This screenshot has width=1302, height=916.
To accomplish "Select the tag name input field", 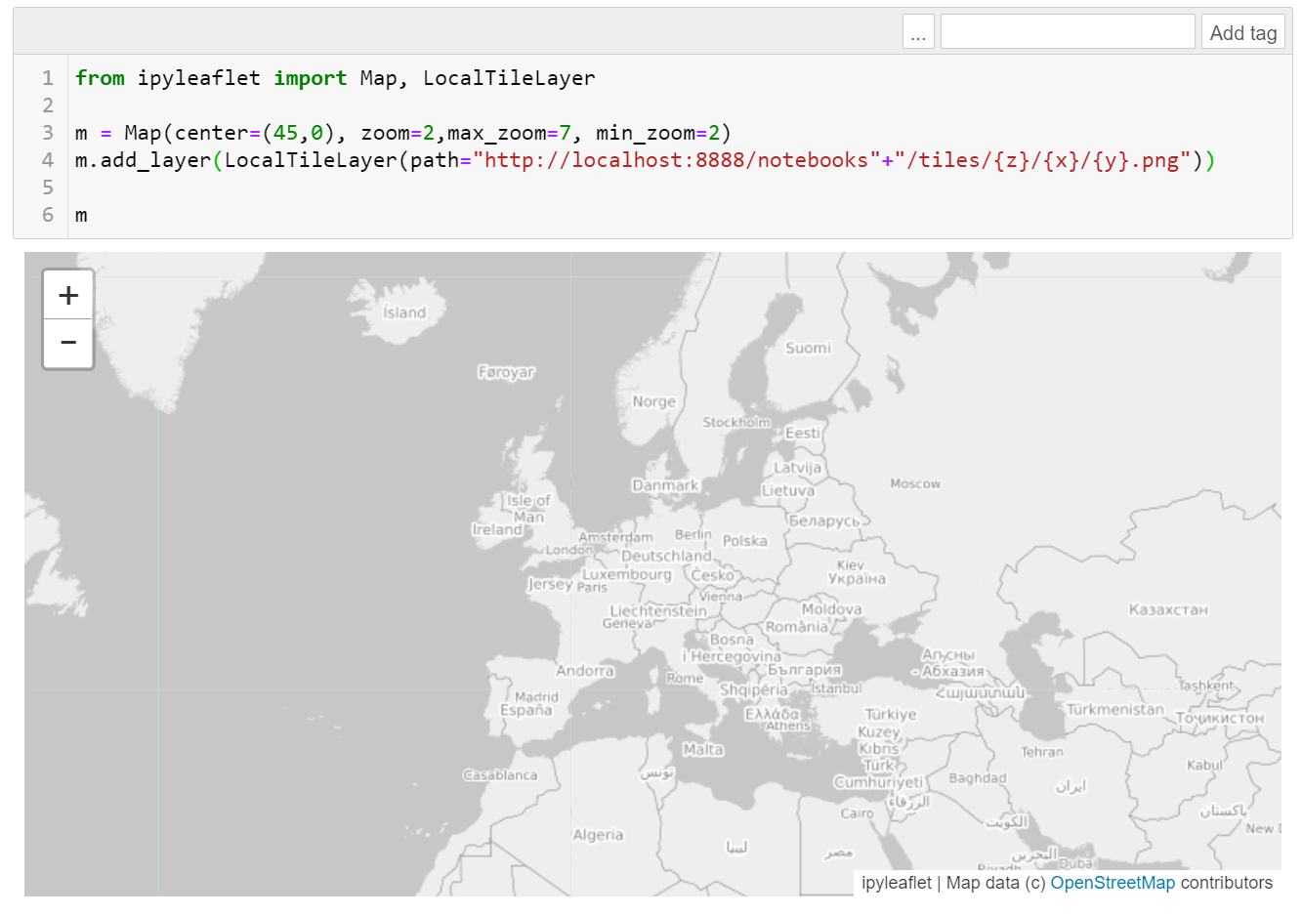I will coord(1067,30).
